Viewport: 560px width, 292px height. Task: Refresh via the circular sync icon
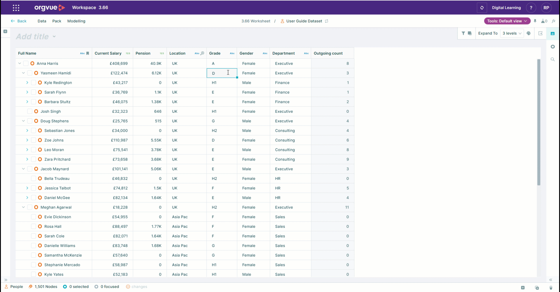coord(482,8)
